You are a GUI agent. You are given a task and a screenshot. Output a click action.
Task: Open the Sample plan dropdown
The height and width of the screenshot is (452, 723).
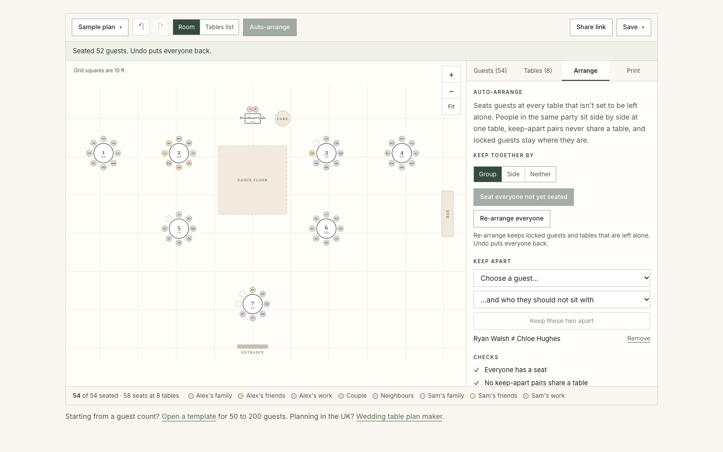100,27
